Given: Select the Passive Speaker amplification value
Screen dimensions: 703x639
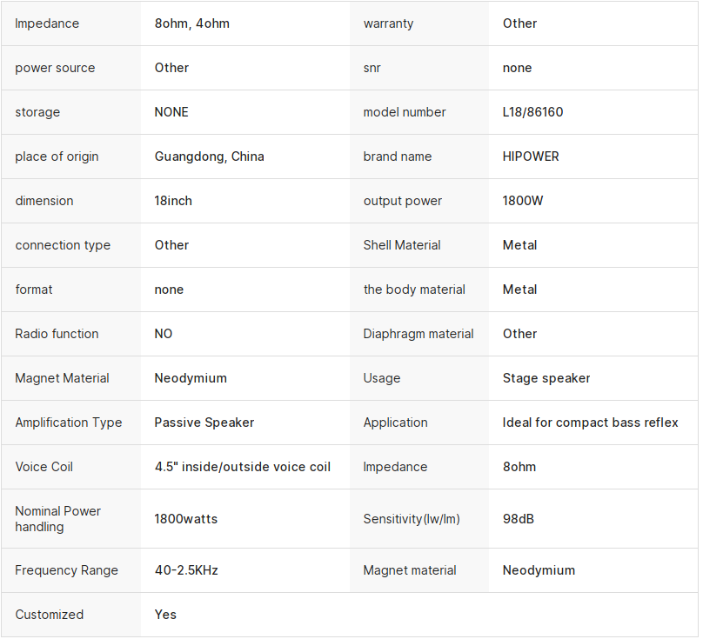Looking at the screenshot, I should click(204, 423).
